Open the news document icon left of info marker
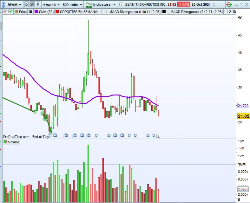The image size is (250, 203). coord(153,136)
